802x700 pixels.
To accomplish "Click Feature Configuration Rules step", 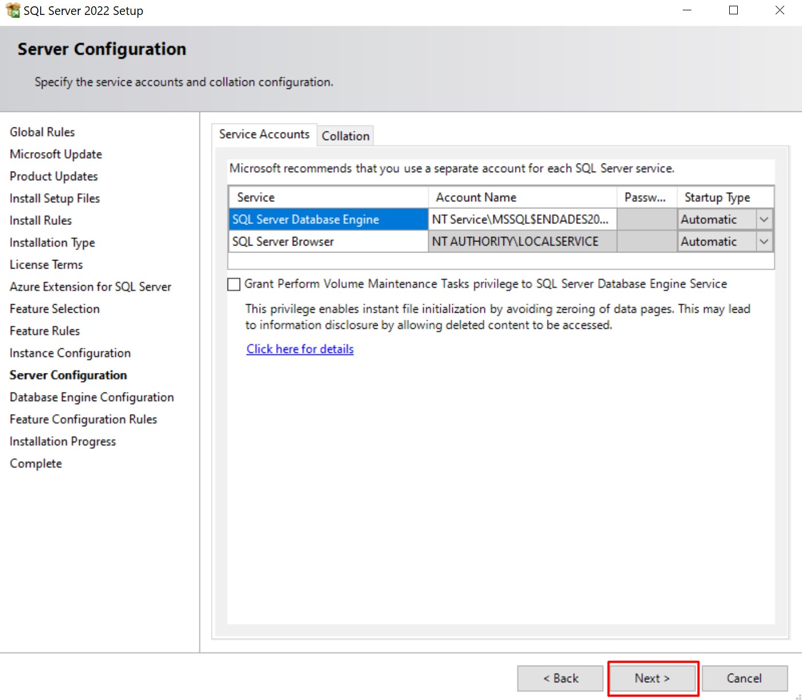I will pyautogui.click(x=84, y=419).
